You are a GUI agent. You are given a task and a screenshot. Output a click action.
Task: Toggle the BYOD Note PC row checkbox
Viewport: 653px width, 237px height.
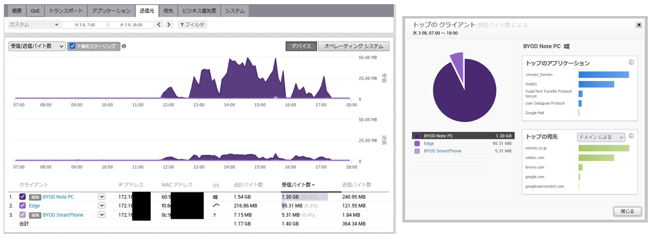(x=22, y=197)
